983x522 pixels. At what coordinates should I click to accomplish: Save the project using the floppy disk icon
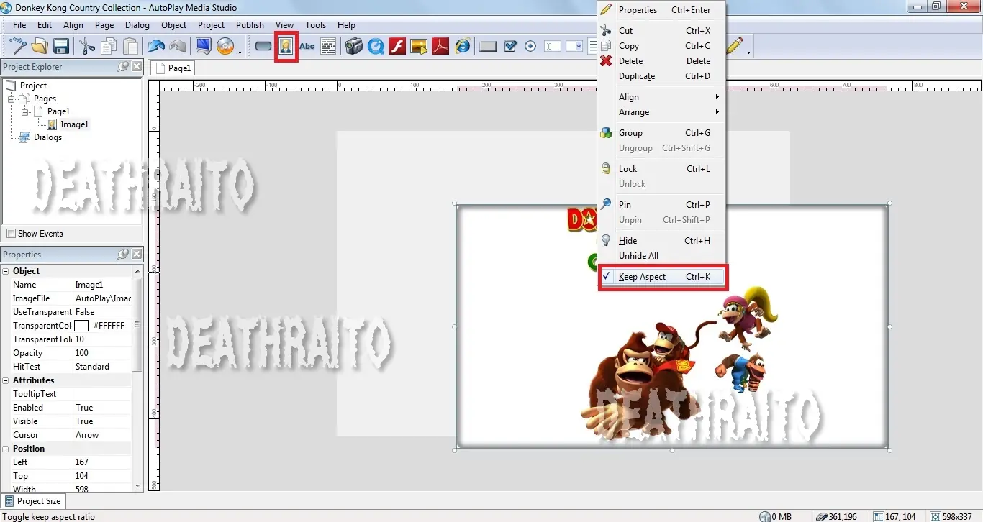pos(61,47)
